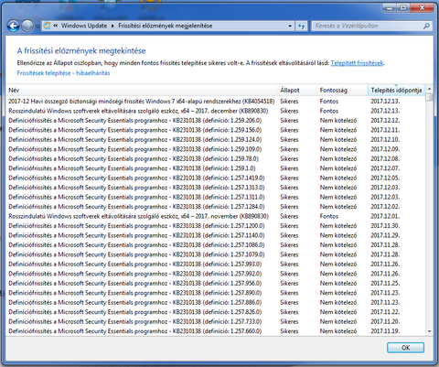Select the definition 1.257.1419.0 row
Viewport: 439px width, 367px height.
215,178
